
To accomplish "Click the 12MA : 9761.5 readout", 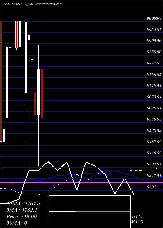I will (23, 204).
